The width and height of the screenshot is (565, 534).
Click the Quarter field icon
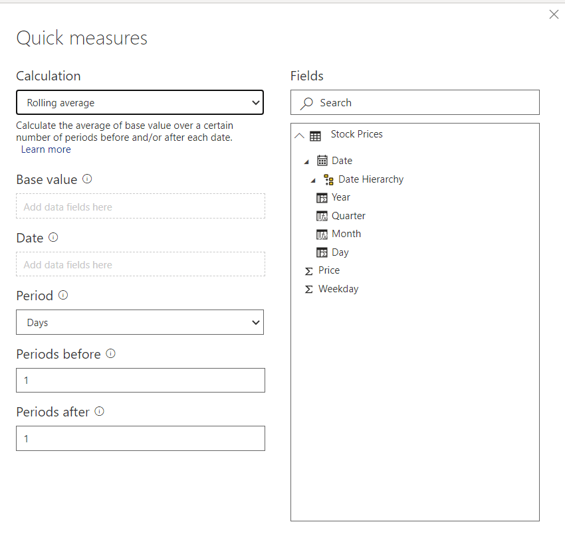click(x=322, y=216)
